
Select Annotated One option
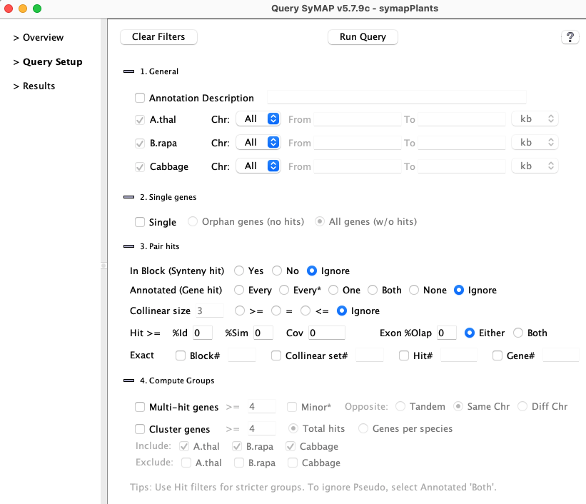coord(333,290)
